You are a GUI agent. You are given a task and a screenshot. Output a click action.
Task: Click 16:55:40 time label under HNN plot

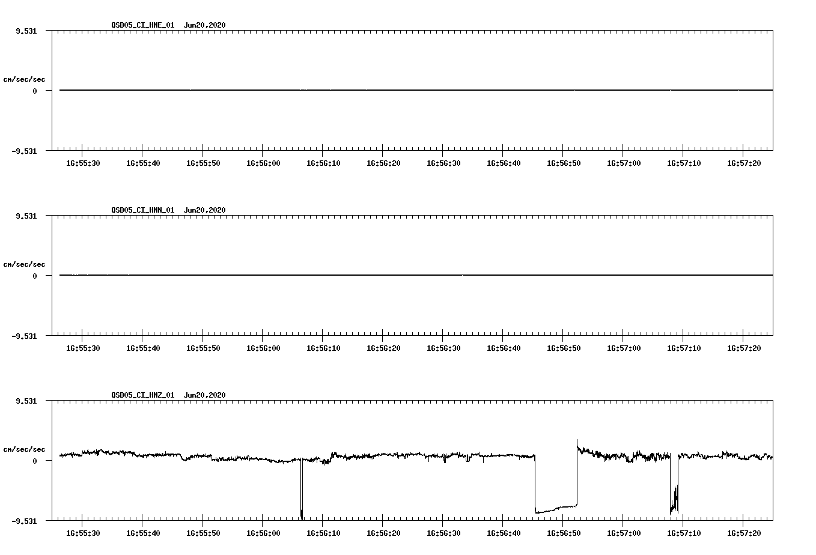pos(143,348)
